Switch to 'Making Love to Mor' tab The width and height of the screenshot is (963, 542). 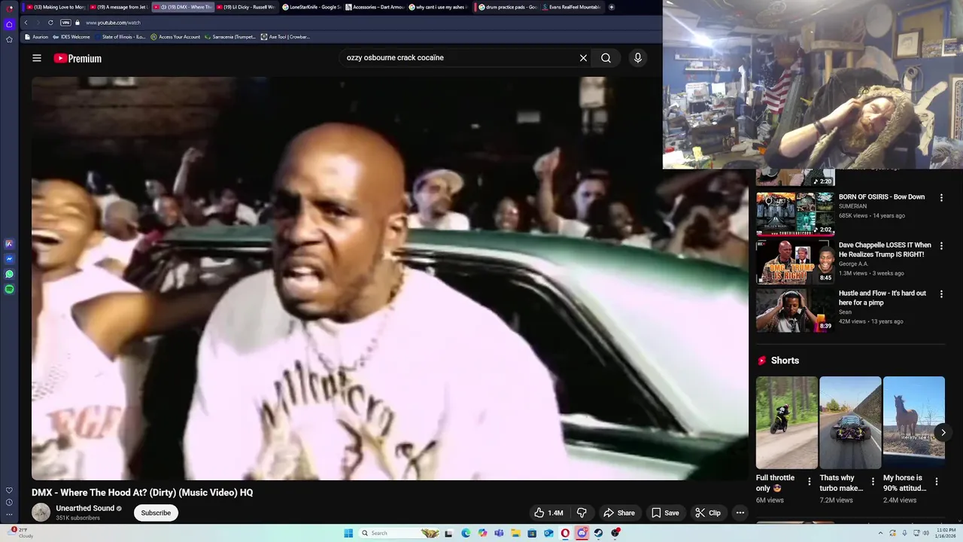[56, 7]
